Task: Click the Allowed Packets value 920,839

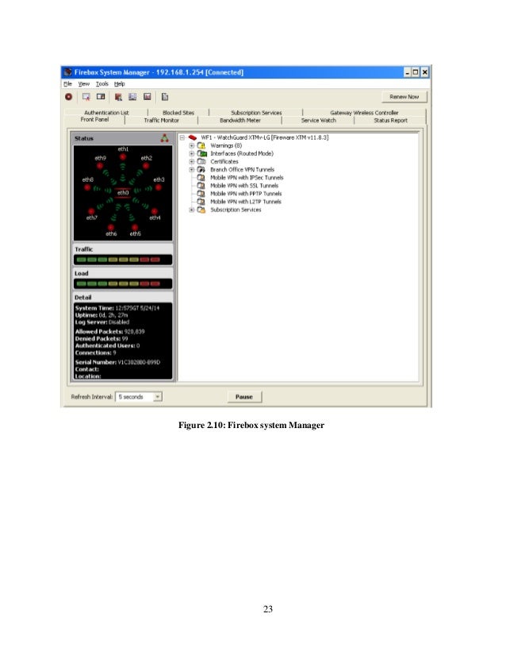Action: (x=134, y=331)
